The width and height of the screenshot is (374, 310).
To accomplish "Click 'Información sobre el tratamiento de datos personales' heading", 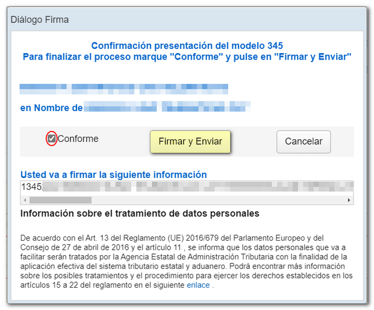I will (x=140, y=214).
